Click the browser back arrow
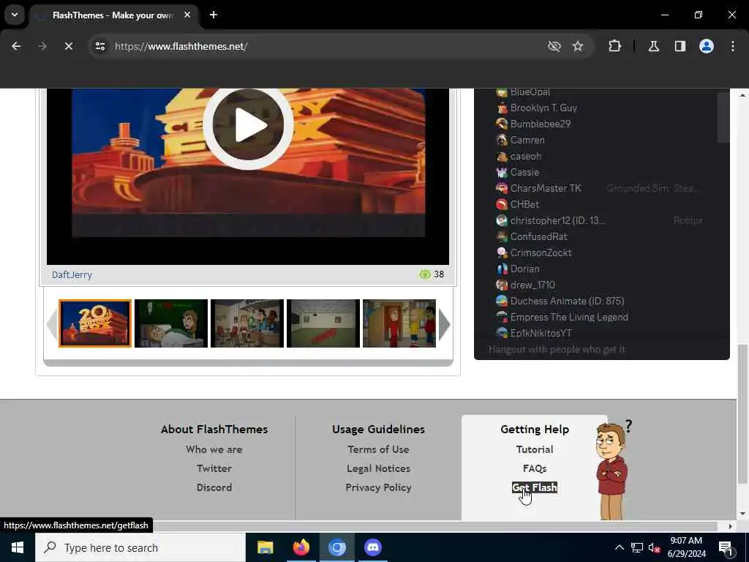Image resolution: width=749 pixels, height=562 pixels. pos(16,46)
